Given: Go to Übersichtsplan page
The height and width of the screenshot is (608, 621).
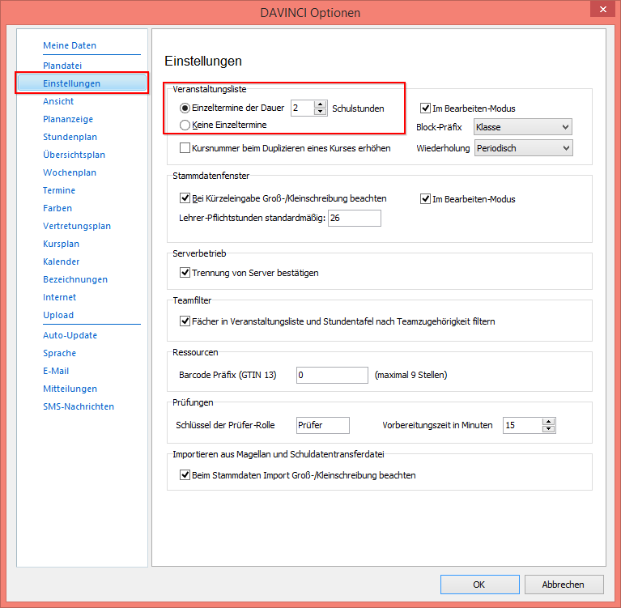Looking at the screenshot, I should point(74,155).
